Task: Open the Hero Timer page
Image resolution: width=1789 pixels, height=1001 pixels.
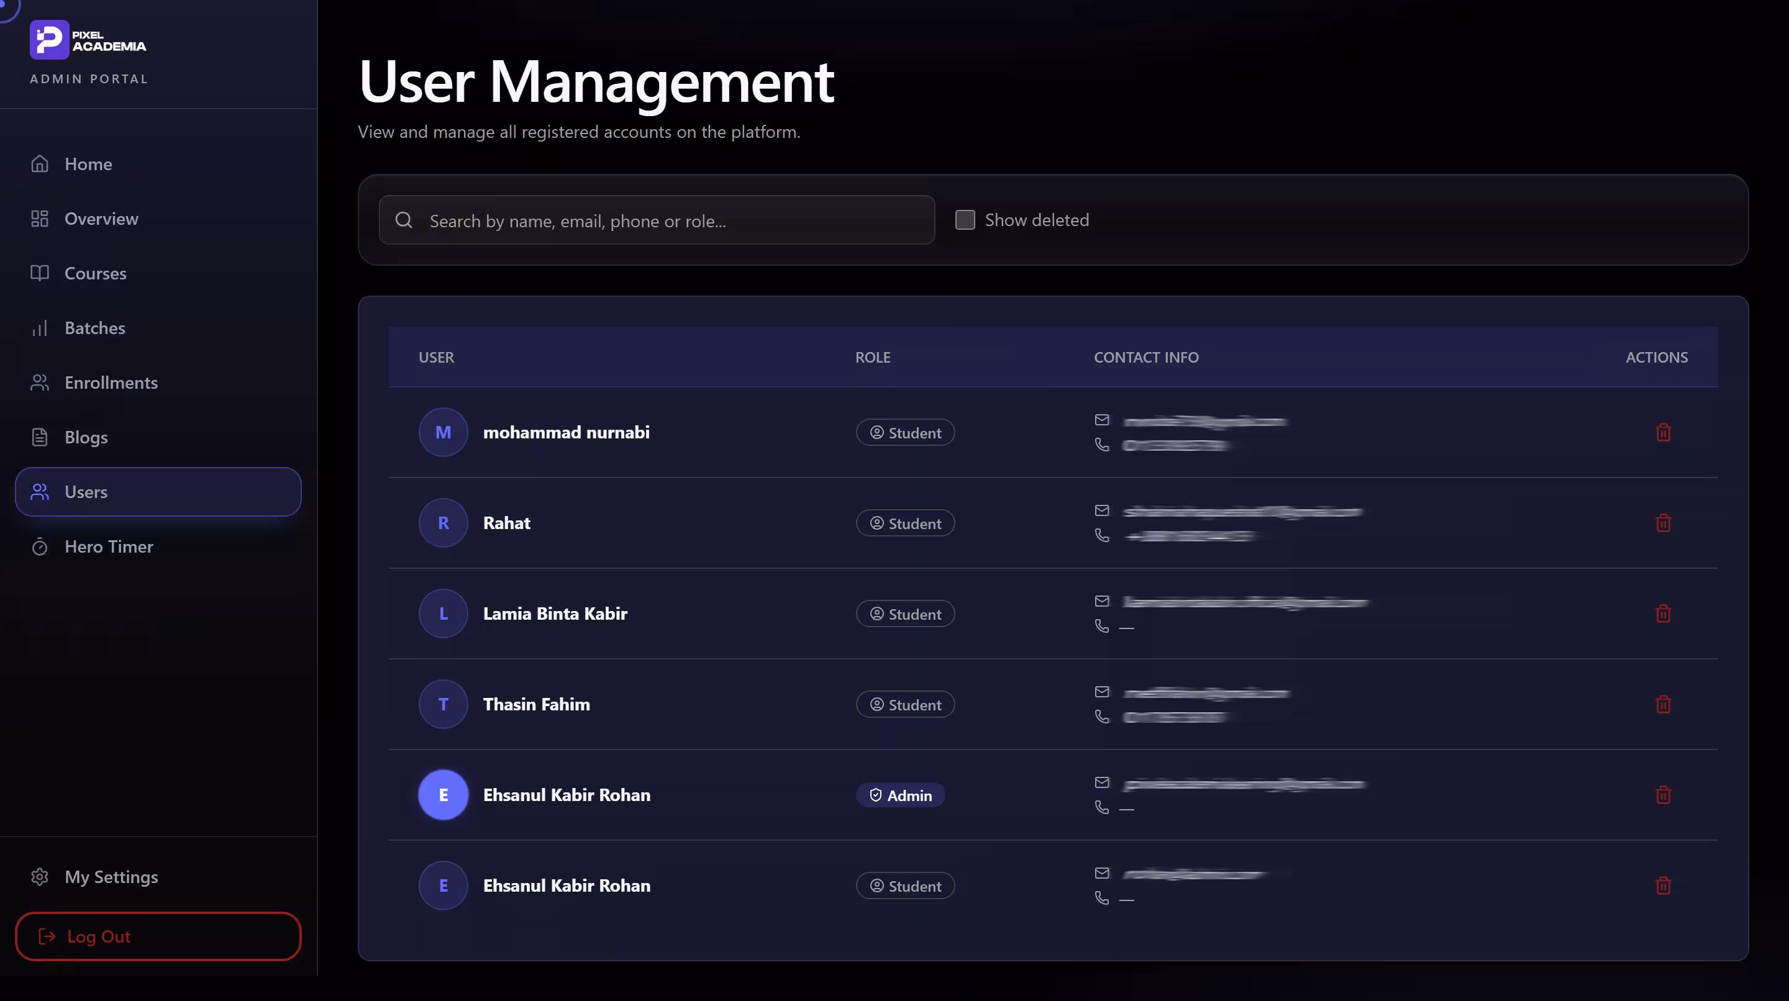Action: click(158, 546)
